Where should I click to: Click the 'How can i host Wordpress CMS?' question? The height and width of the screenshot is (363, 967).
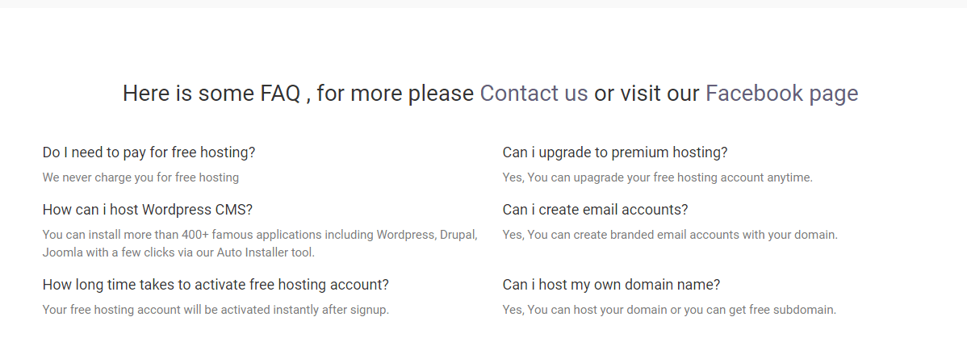148,210
